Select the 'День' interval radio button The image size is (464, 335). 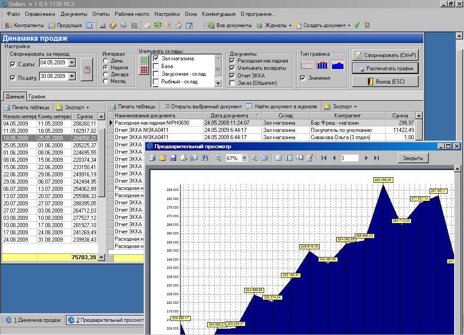pos(105,61)
